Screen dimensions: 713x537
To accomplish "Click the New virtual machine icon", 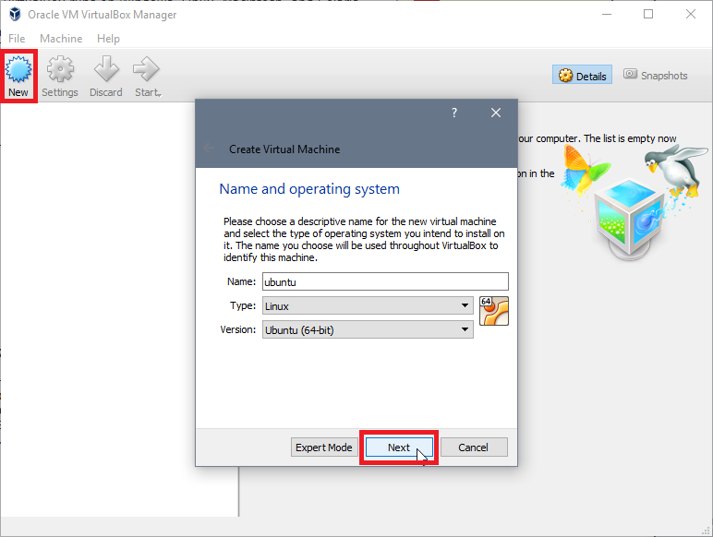I will pyautogui.click(x=18, y=70).
